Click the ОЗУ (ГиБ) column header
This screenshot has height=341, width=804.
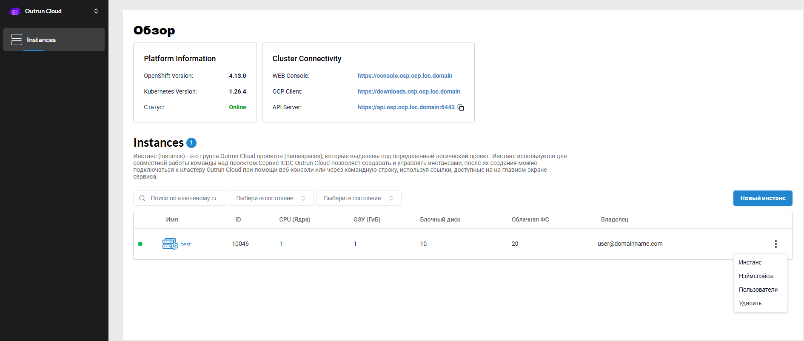click(367, 219)
